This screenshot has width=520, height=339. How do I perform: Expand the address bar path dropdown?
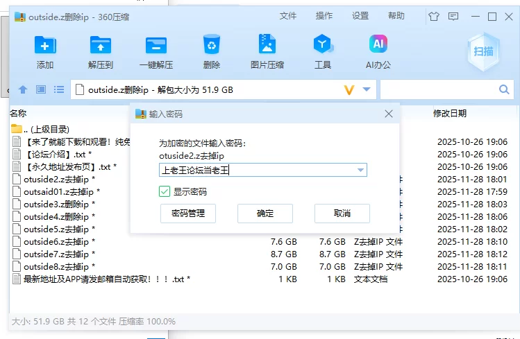[367, 89]
